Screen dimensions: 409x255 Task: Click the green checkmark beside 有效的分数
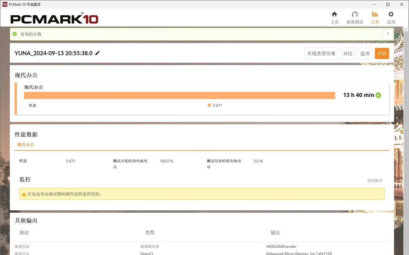[x=15, y=34]
